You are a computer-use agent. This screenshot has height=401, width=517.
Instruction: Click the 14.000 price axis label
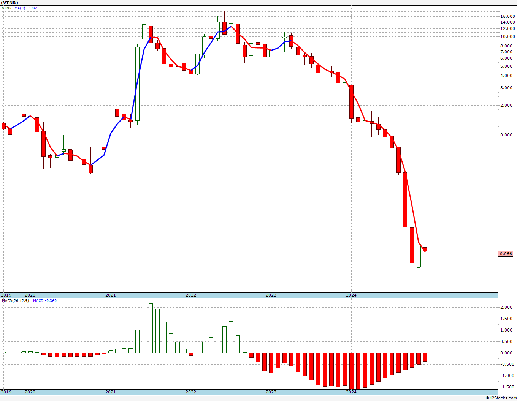pos(507,22)
